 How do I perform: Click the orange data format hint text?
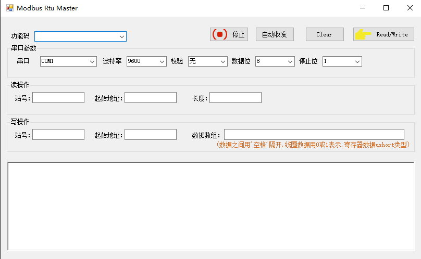tap(313, 145)
